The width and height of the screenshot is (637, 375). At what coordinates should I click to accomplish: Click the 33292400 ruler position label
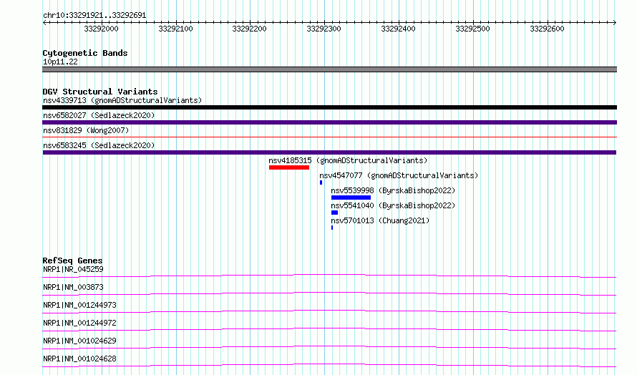tap(398, 29)
